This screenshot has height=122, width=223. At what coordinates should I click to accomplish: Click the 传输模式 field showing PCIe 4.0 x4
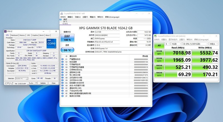107,42
